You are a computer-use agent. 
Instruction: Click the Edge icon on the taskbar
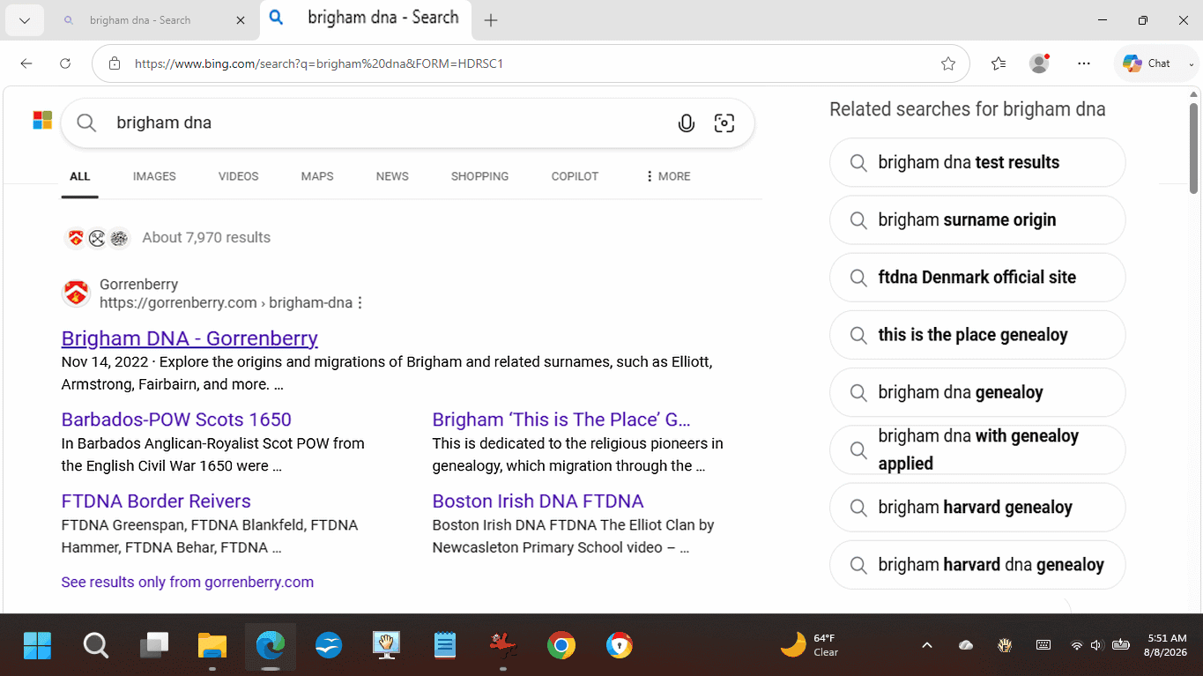point(271,646)
